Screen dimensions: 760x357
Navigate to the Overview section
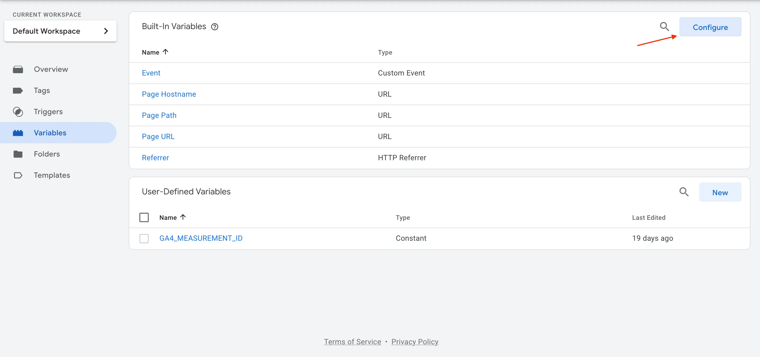click(x=51, y=69)
